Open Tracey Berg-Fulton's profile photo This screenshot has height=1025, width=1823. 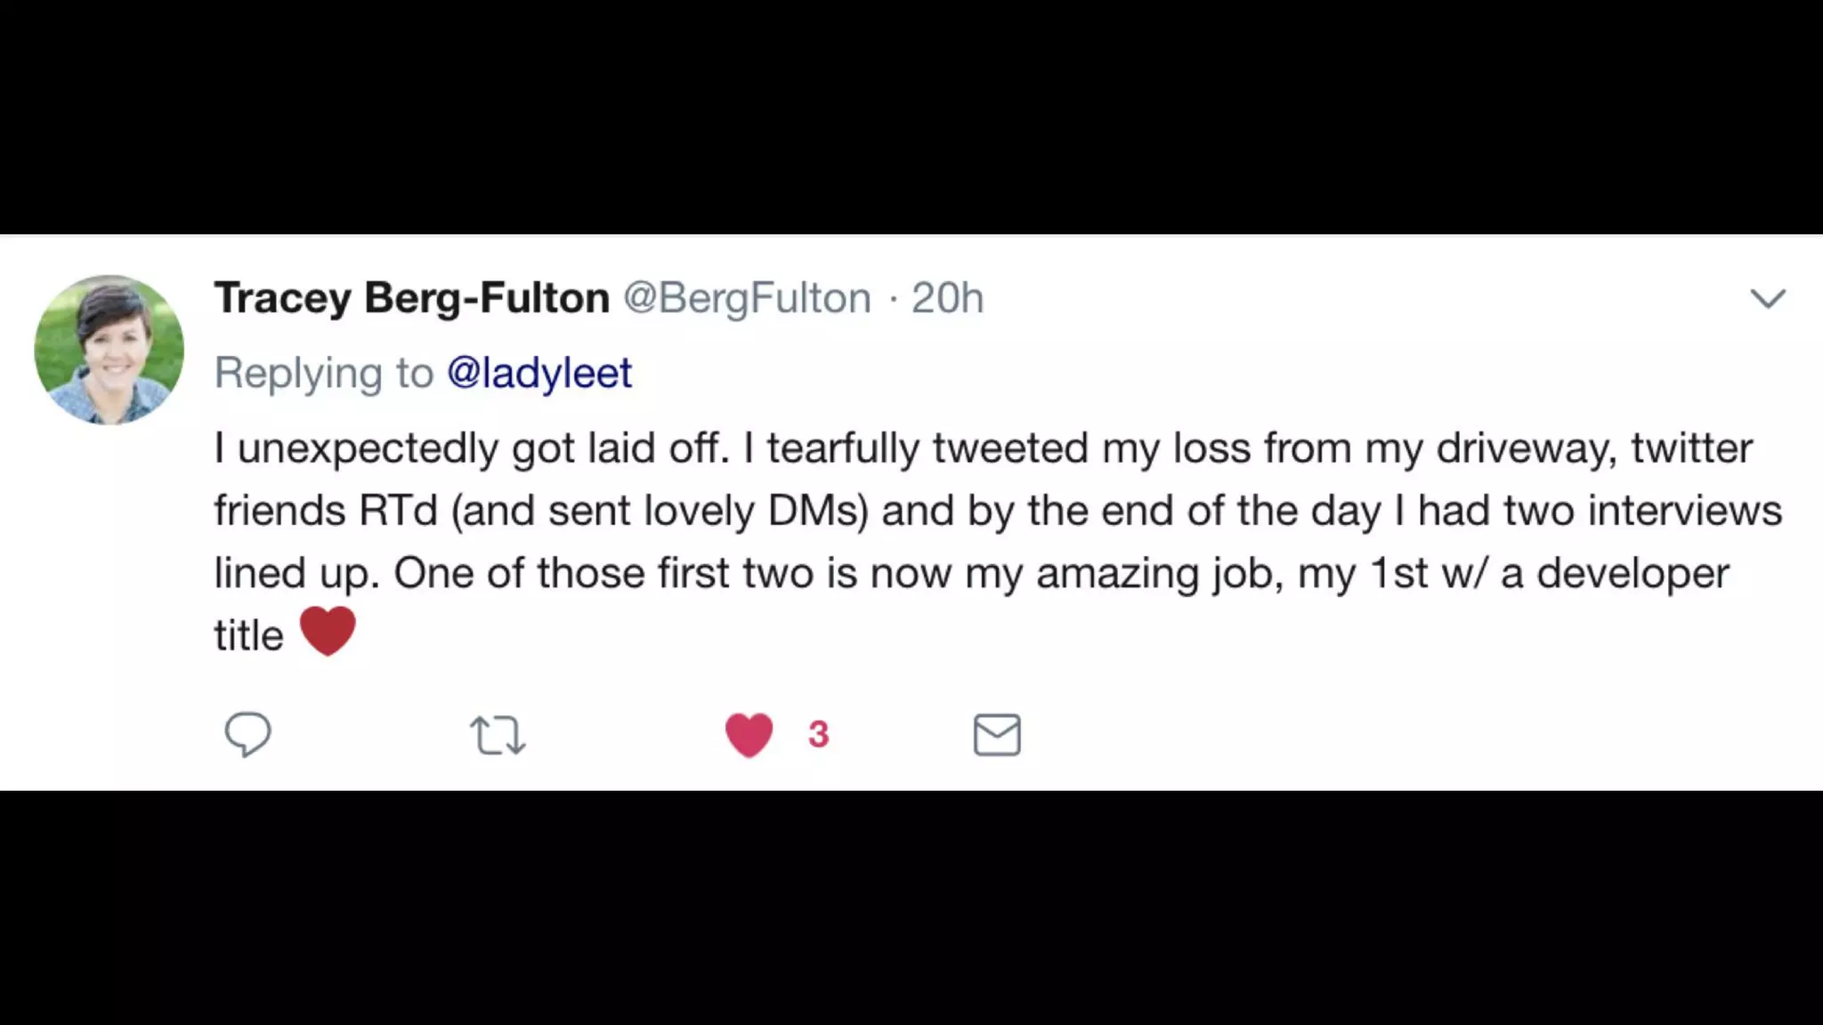click(x=109, y=350)
